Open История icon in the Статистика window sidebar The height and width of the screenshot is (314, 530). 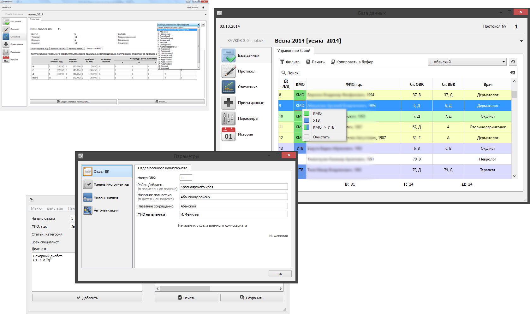[6, 60]
